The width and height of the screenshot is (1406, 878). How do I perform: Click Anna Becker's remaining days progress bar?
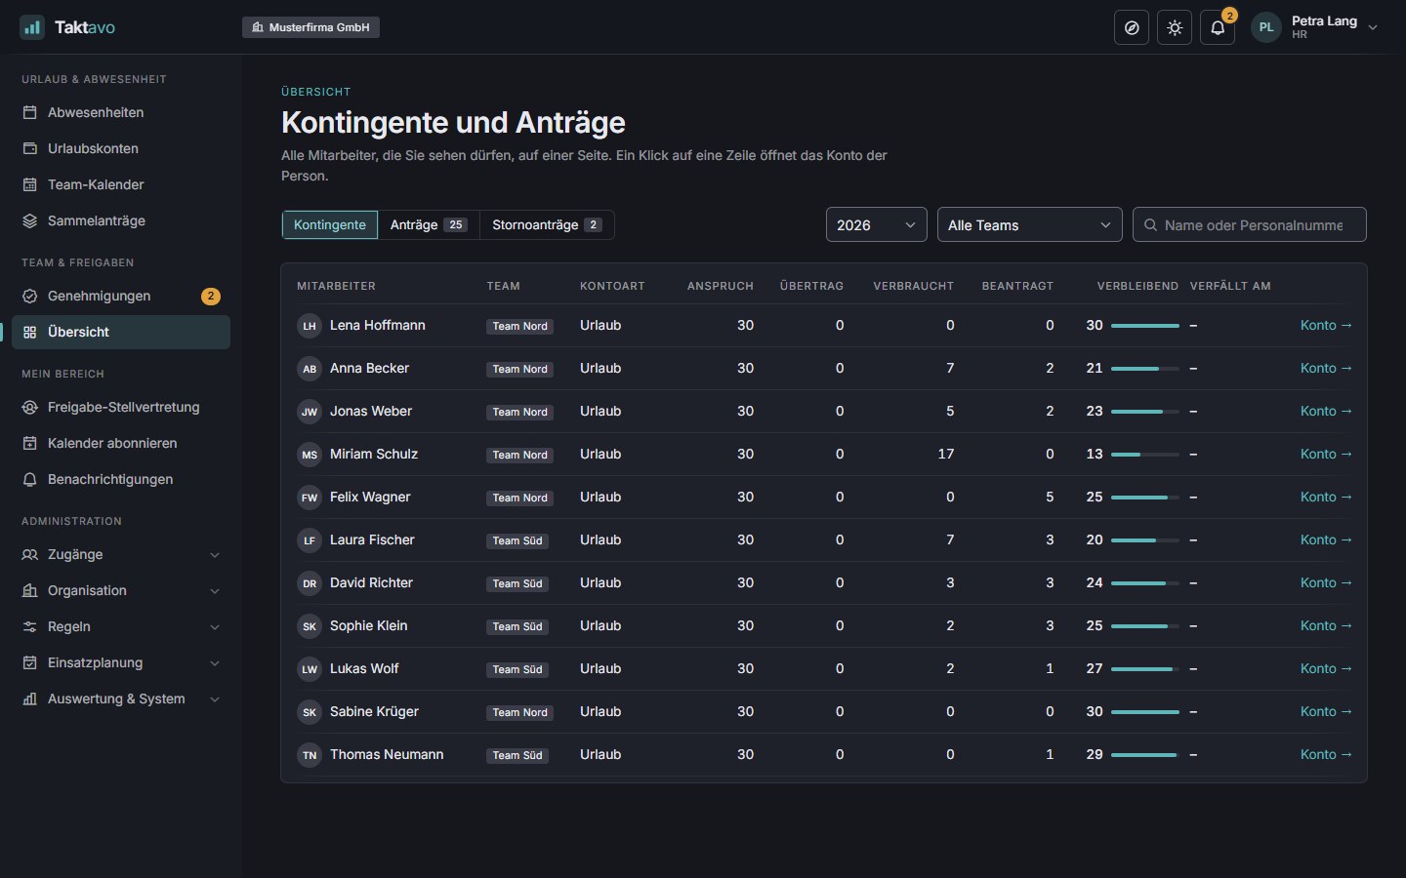coord(1145,369)
